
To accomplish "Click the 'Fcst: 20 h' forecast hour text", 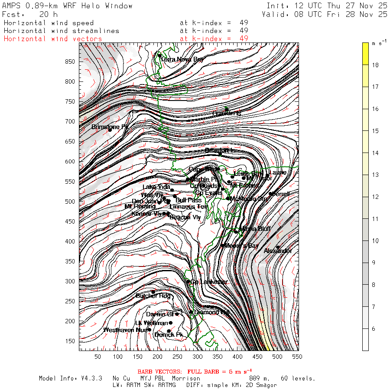I will [x=30, y=14].
